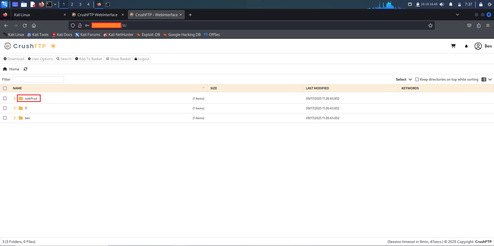Click the ben folder icon
Screen dimensions: 494x246
[21, 118]
